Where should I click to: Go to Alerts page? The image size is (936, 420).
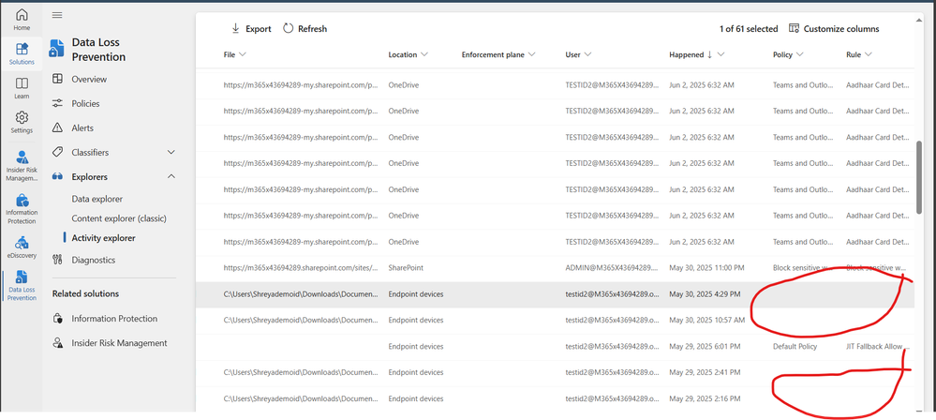click(82, 127)
